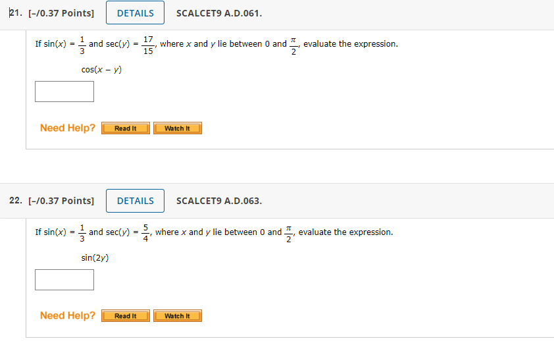Open DETAILS for question 22
Screen dimensions: 554x341
(135, 201)
